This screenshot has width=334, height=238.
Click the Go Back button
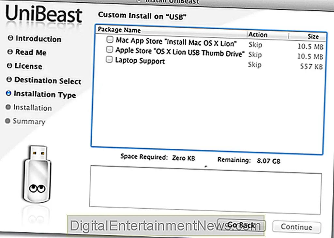241,225
